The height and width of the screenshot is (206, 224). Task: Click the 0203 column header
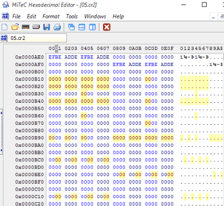pyautogui.click(x=71, y=48)
